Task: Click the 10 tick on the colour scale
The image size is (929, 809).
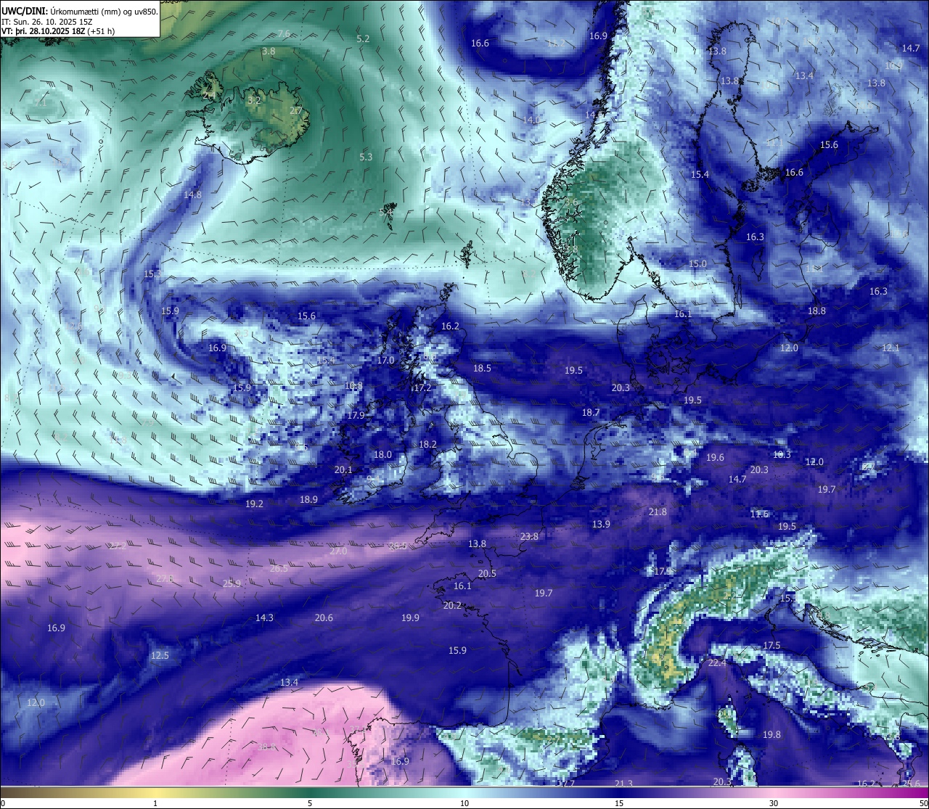Action: pyautogui.click(x=464, y=803)
